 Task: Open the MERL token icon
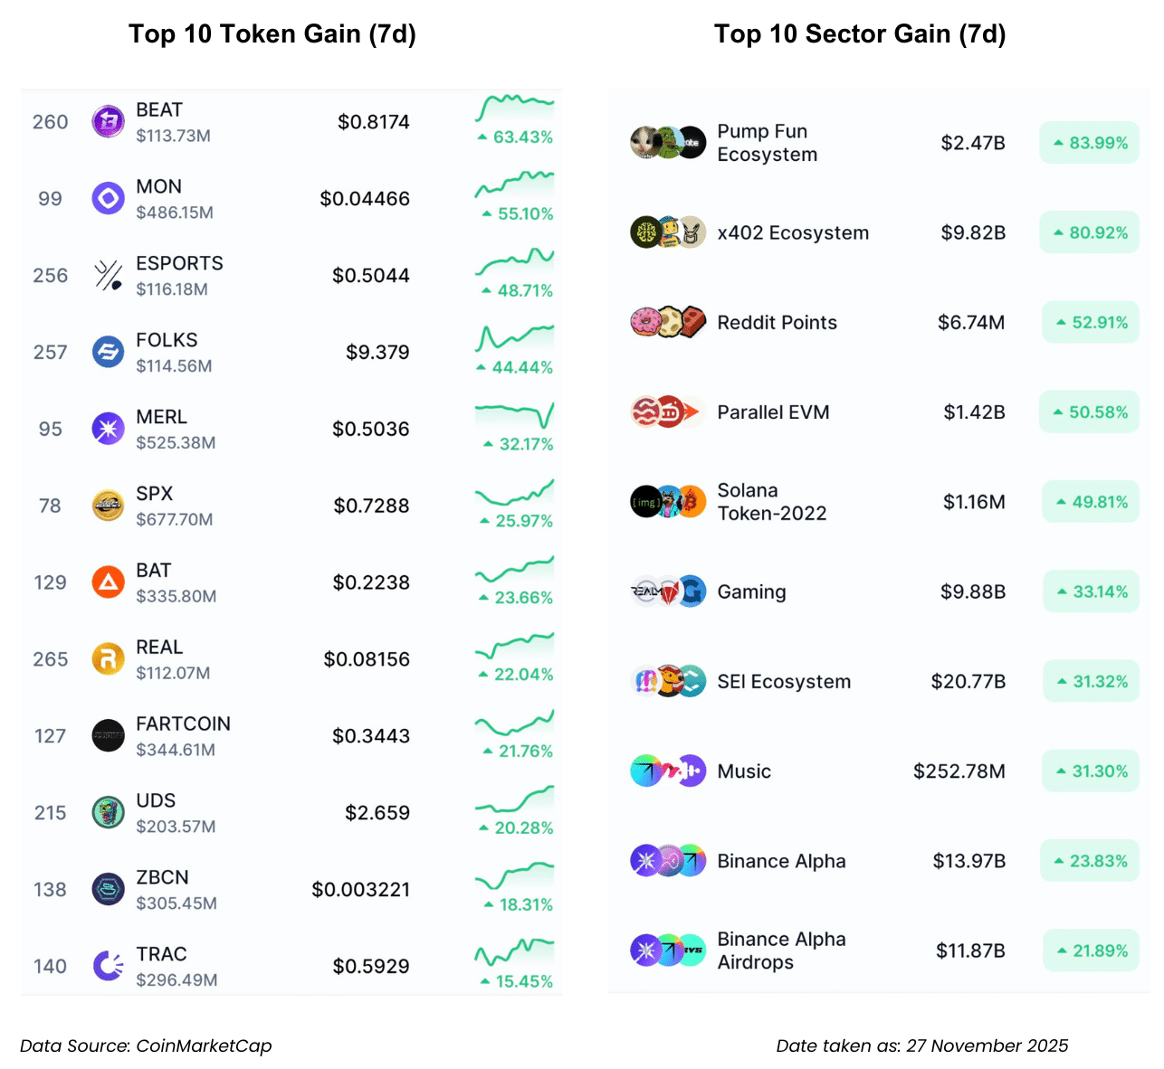(x=109, y=429)
